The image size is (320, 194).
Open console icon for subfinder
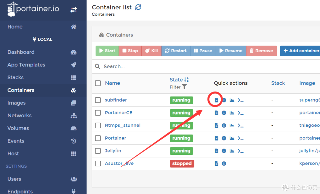(241, 100)
